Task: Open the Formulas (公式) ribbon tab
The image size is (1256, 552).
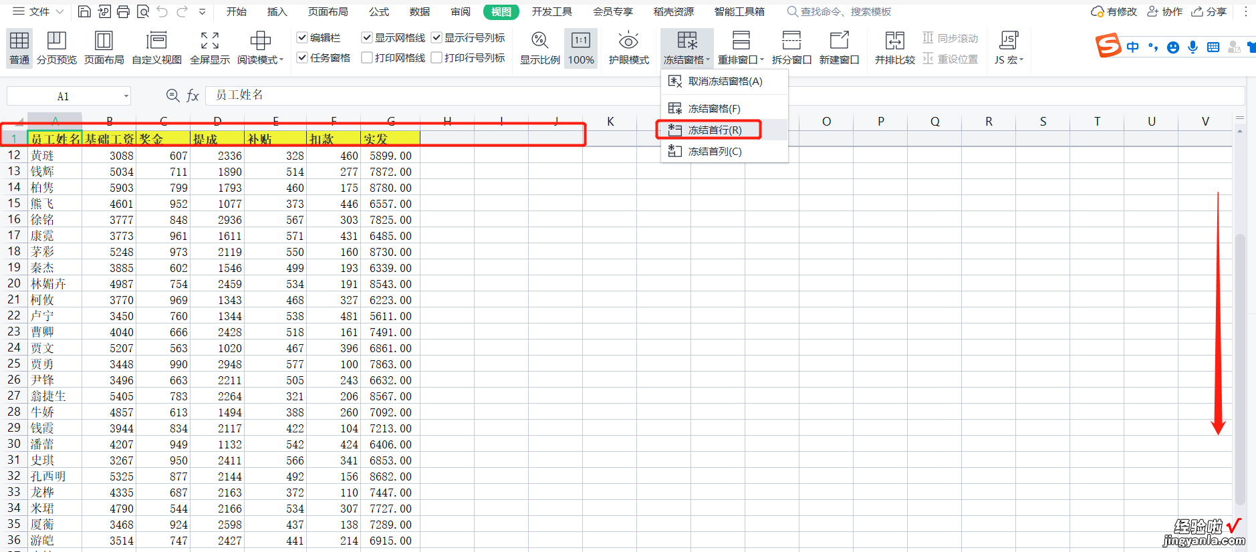Action: [x=379, y=11]
